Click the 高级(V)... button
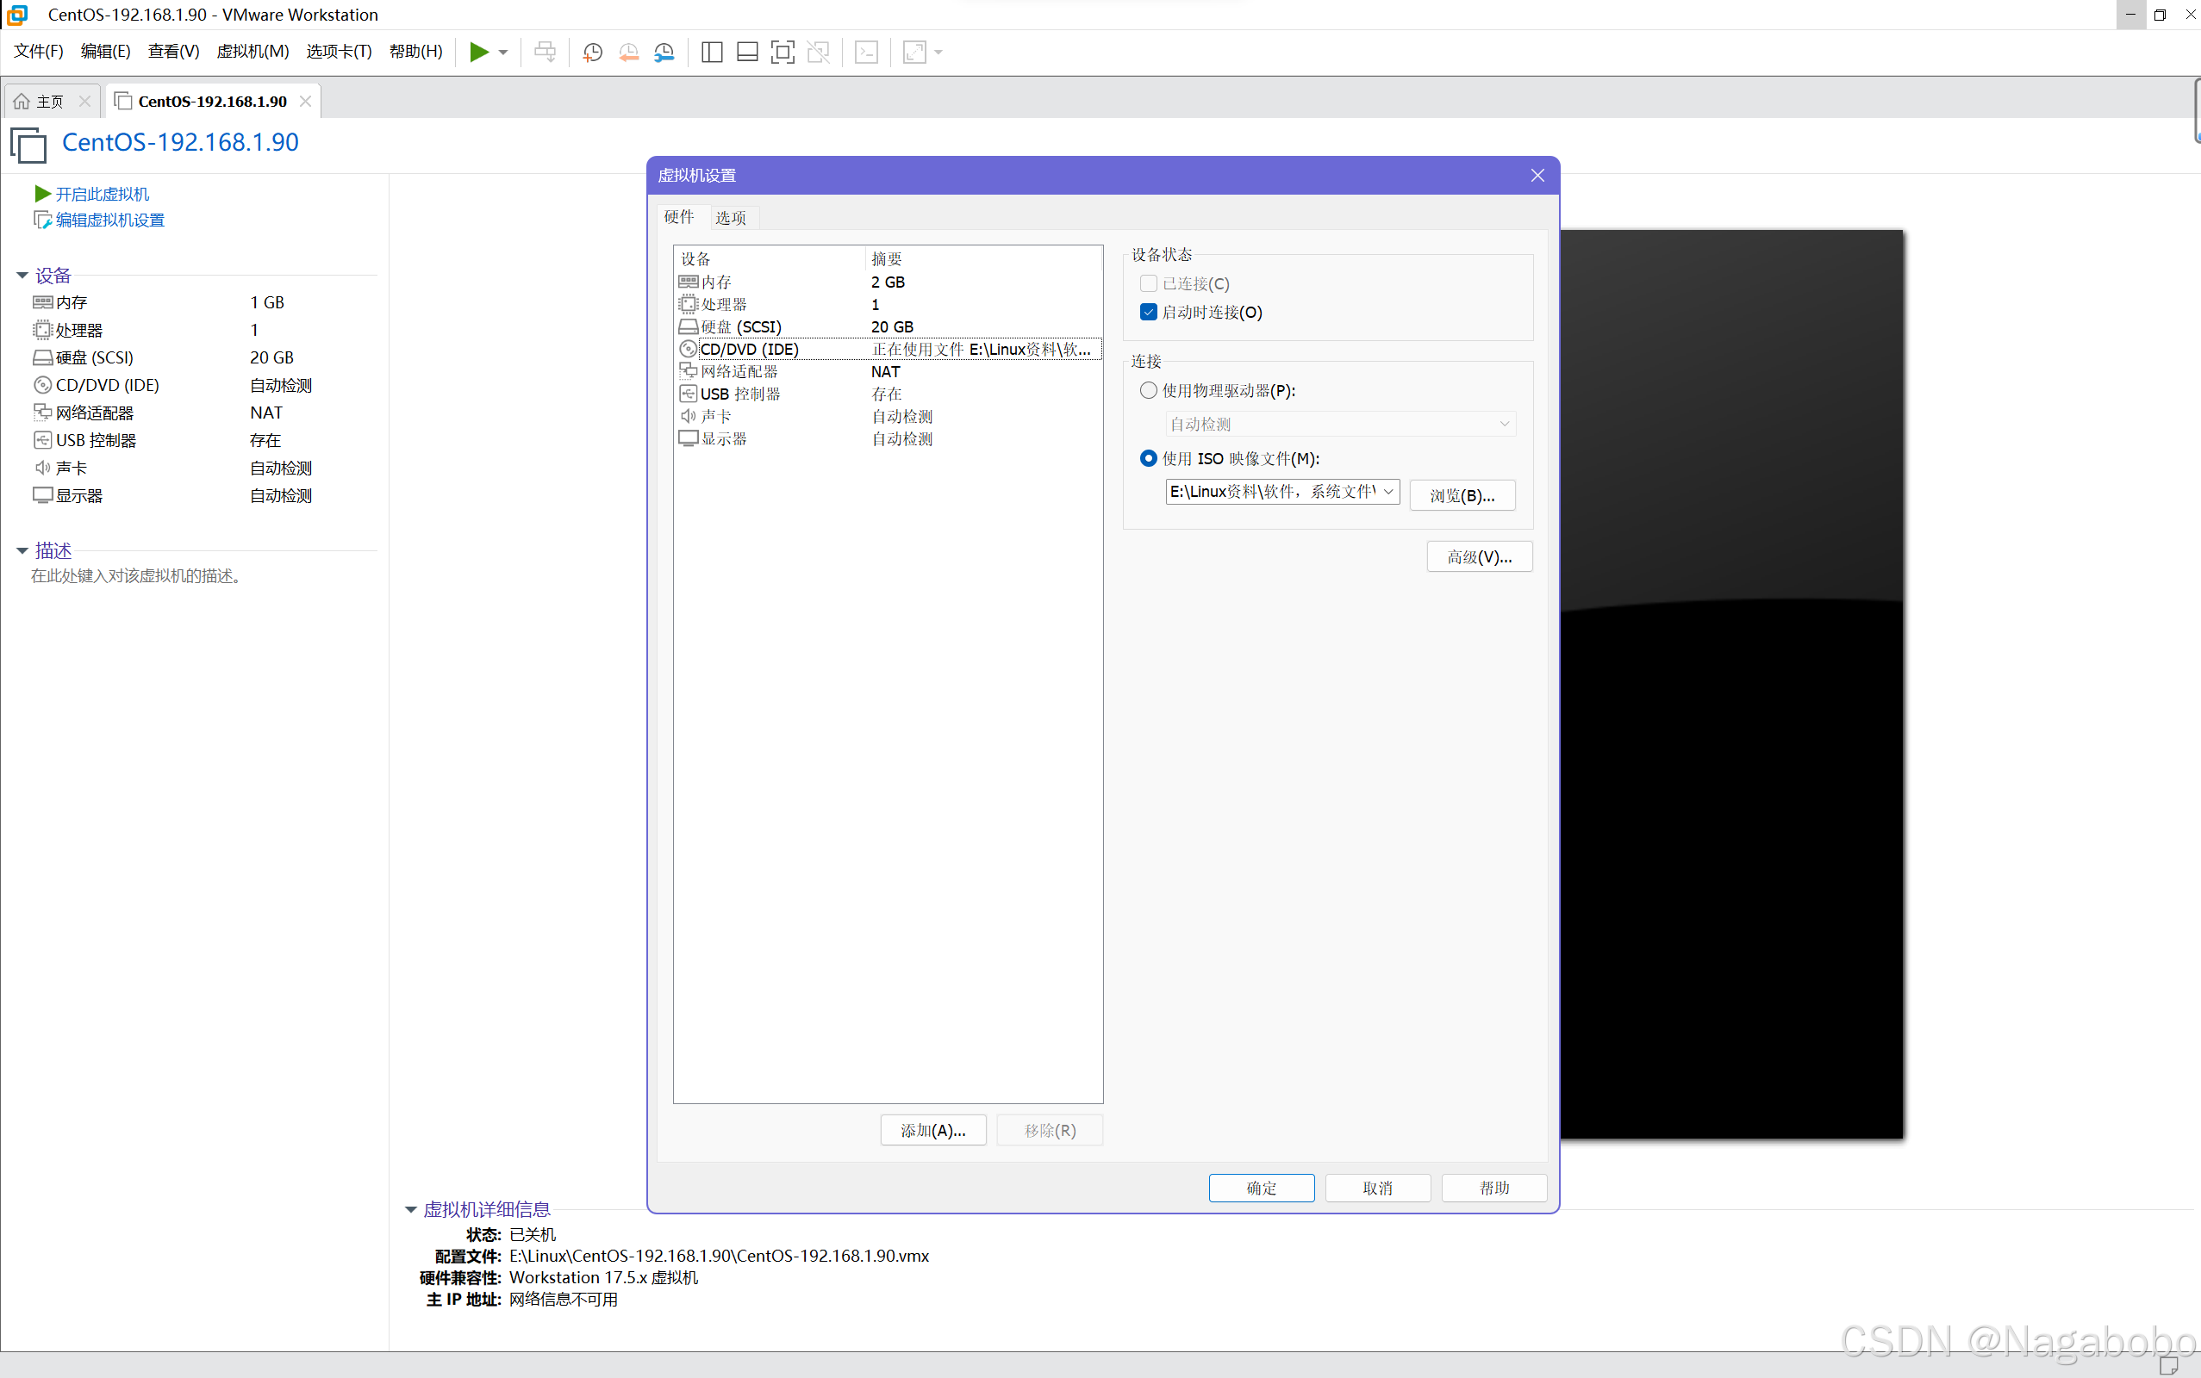Viewport: 2201px width, 1378px height. 1479,557
